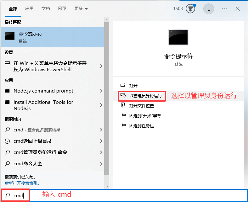Click 重新打开搜索索引 link
248x202 pixels.
coord(22,183)
